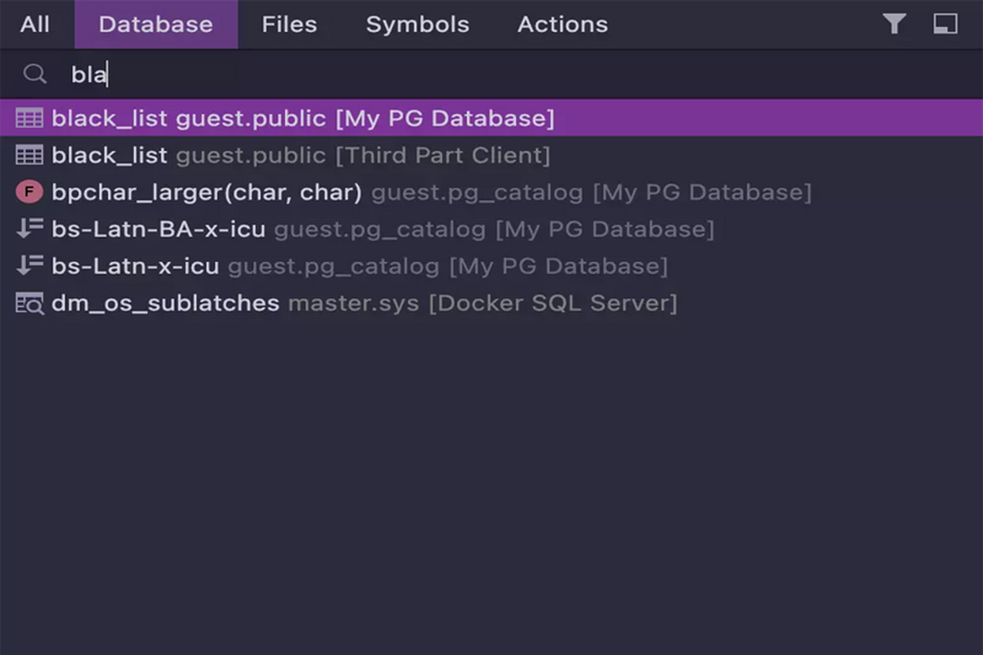Click the filter funnel icon
This screenshot has height=655, width=983.
coord(894,25)
